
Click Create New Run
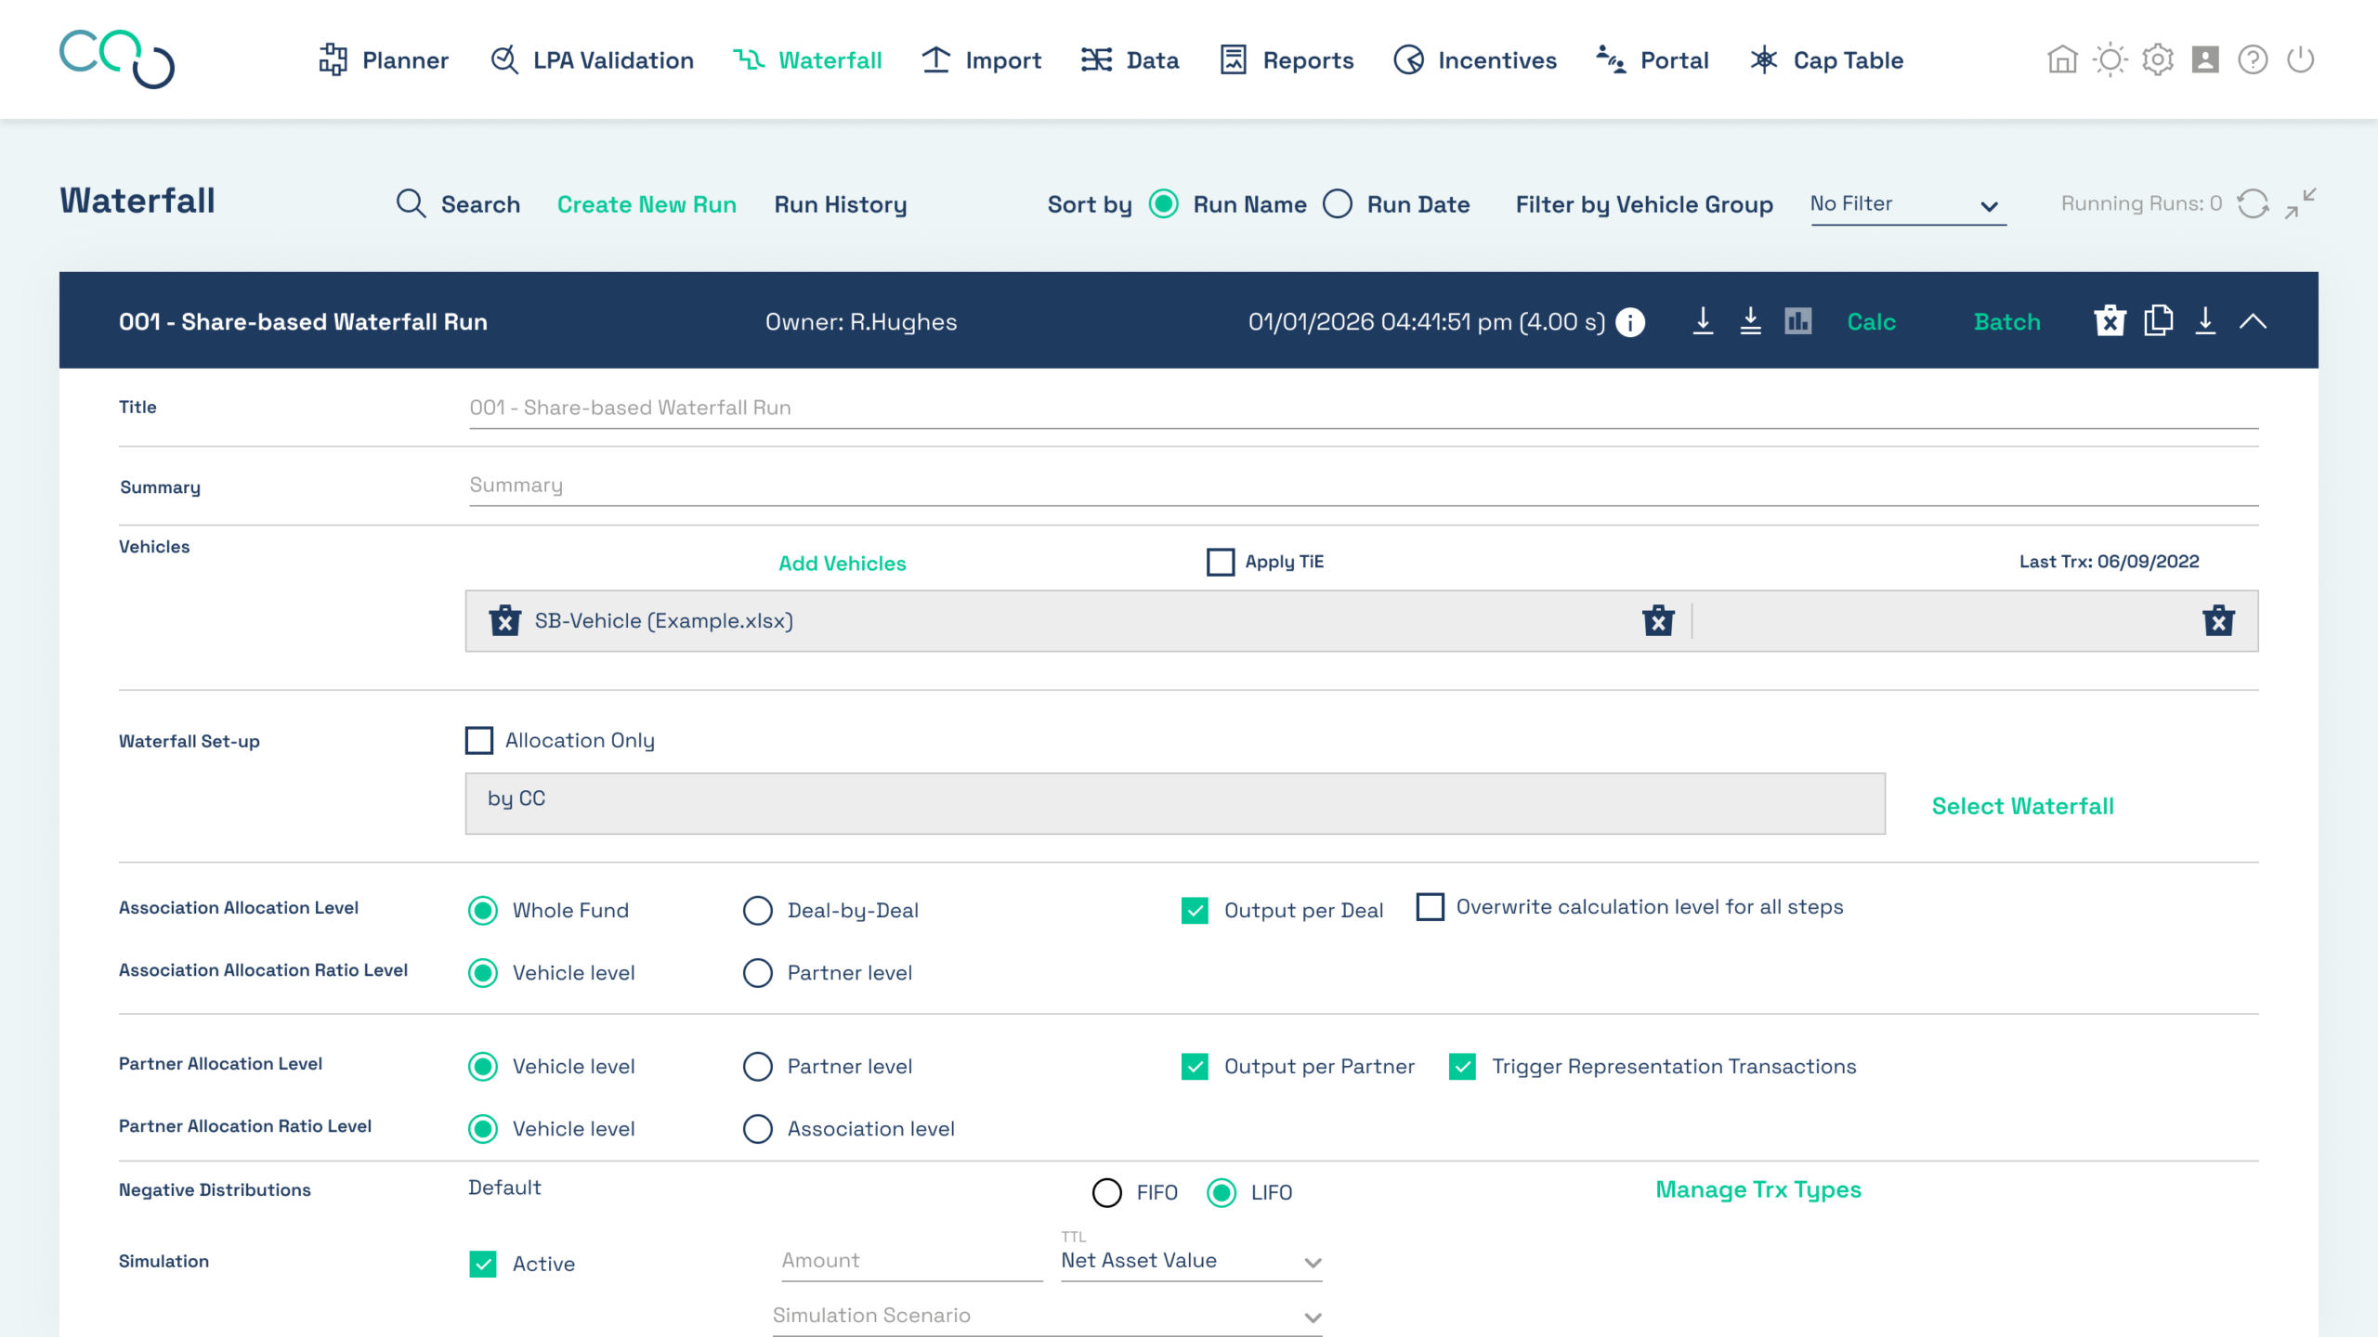pos(647,204)
